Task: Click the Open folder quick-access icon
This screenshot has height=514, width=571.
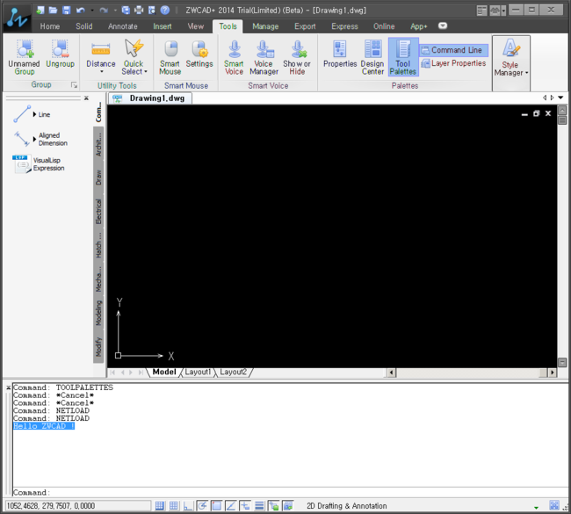Action: [54, 11]
